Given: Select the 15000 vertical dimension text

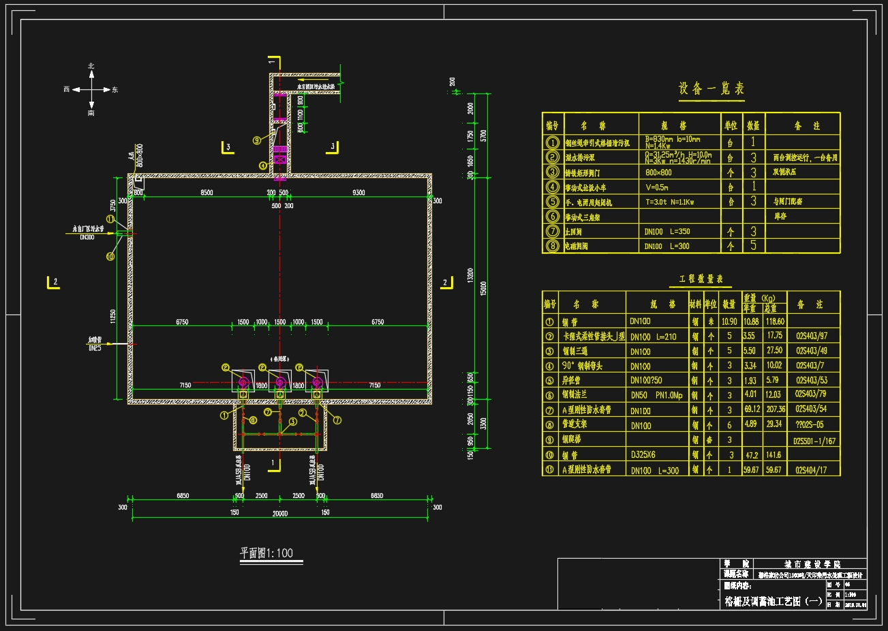Looking at the screenshot, I should pos(484,289).
